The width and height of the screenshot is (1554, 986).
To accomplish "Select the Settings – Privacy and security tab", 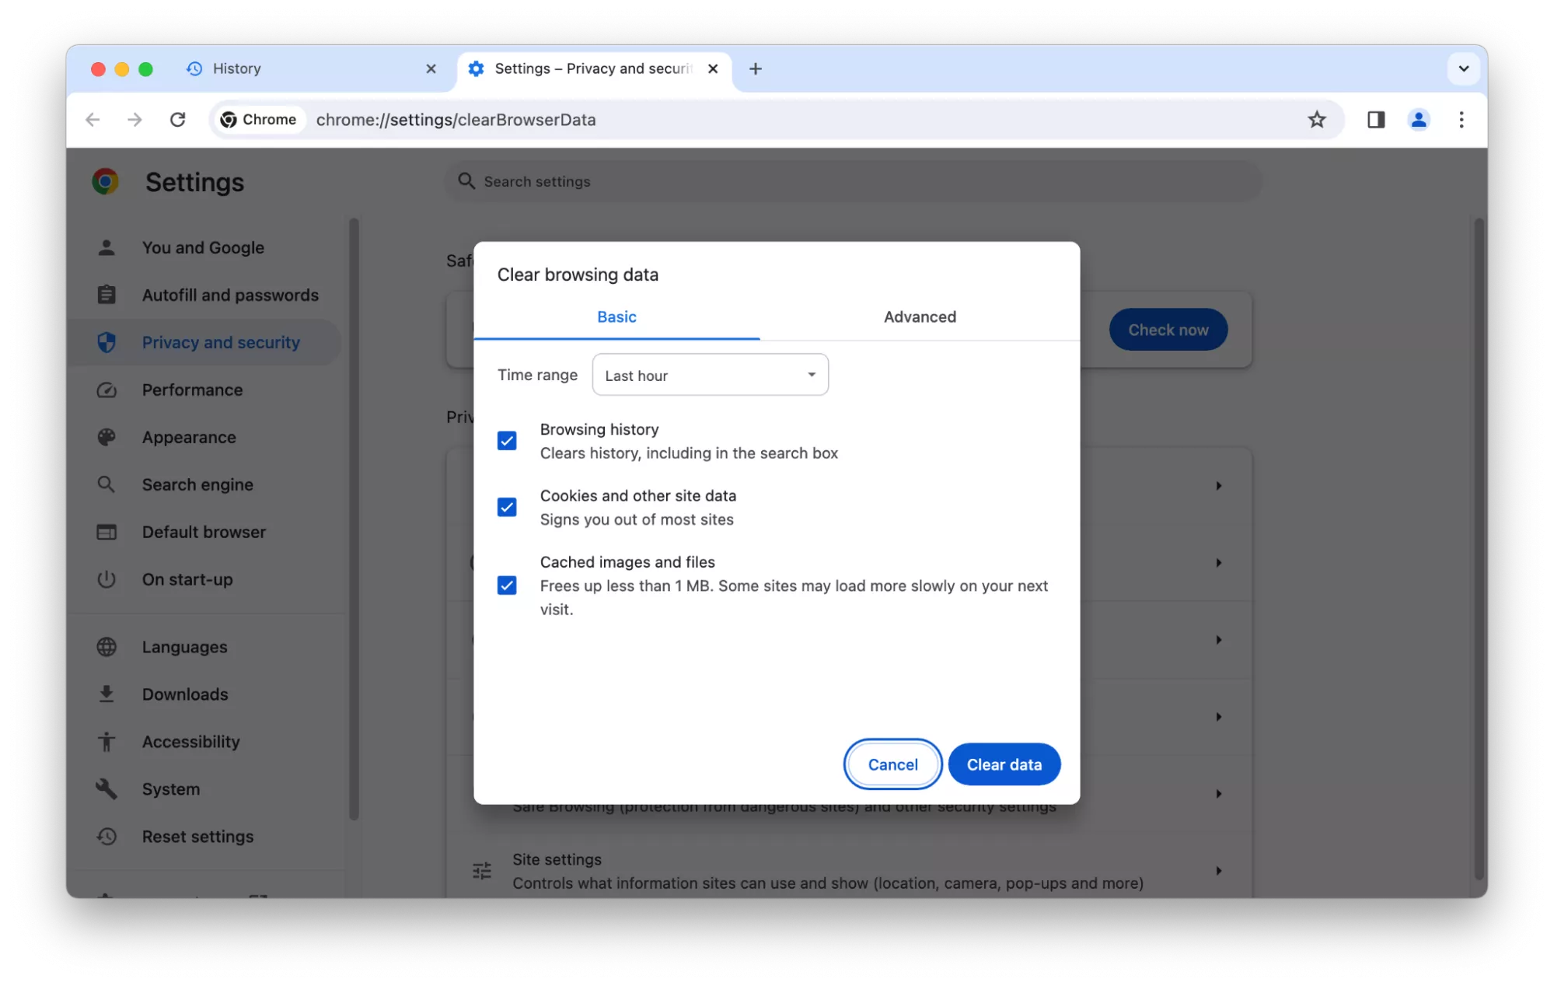I will coord(595,68).
